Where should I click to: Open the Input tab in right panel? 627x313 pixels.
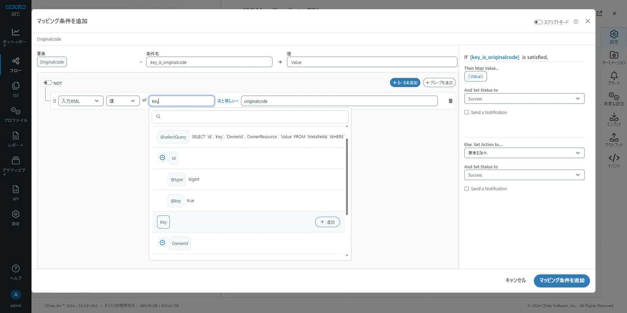(614, 119)
